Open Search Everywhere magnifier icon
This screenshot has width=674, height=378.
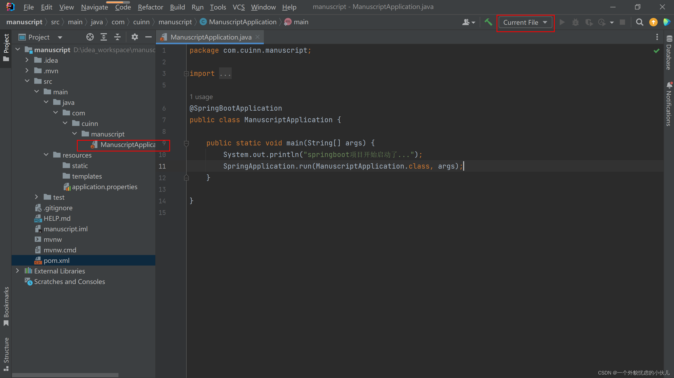point(640,22)
